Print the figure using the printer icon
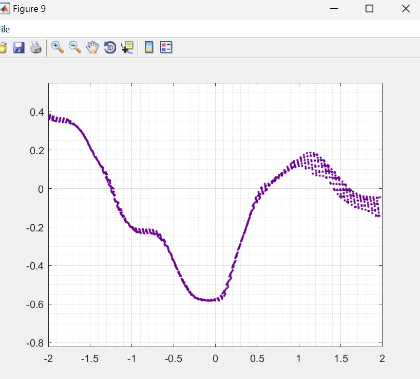 pyautogui.click(x=35, y=48)
